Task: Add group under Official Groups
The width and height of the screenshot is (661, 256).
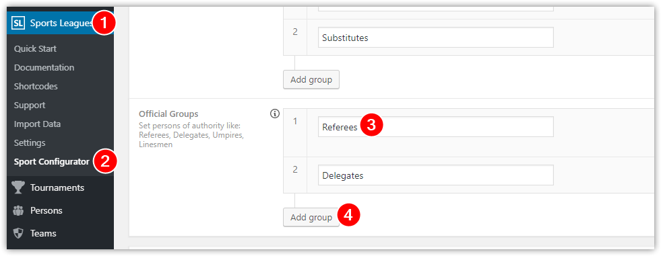Action: coord(311,217)
